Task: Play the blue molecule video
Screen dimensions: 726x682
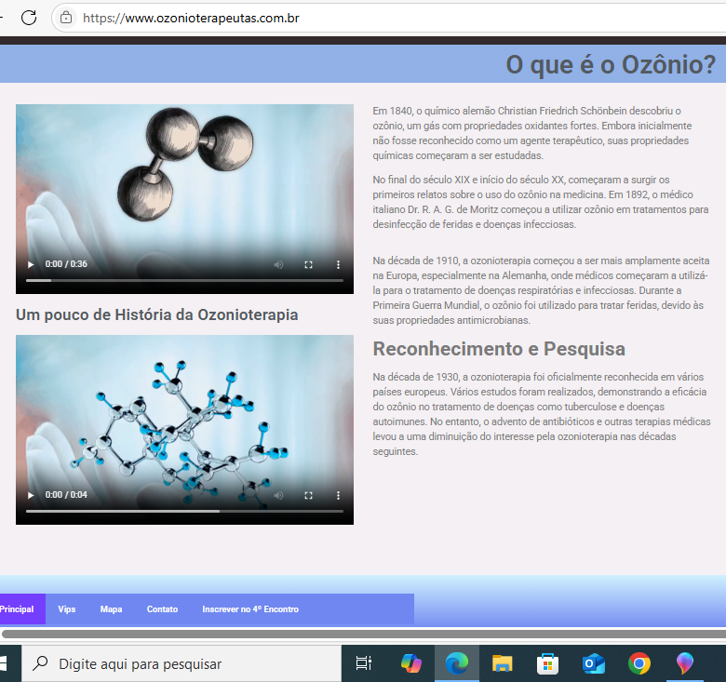Action: coord(31,495)
